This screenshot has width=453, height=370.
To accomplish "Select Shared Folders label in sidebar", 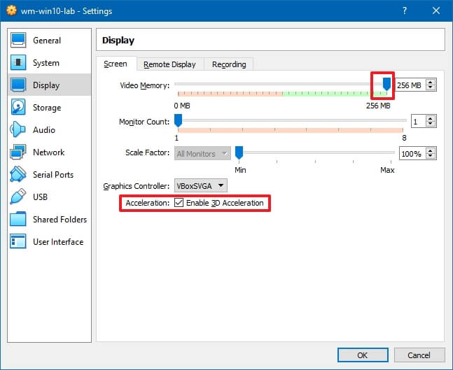I will point(60,220).
